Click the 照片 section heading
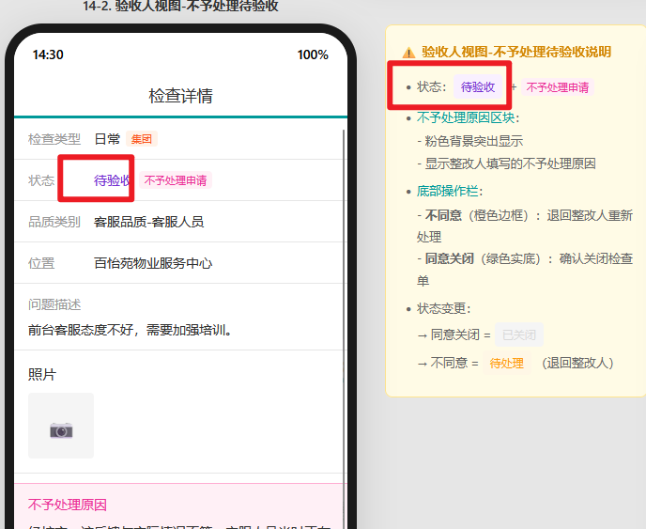This screenshot has width=646, height=529. tap(42, 374)
